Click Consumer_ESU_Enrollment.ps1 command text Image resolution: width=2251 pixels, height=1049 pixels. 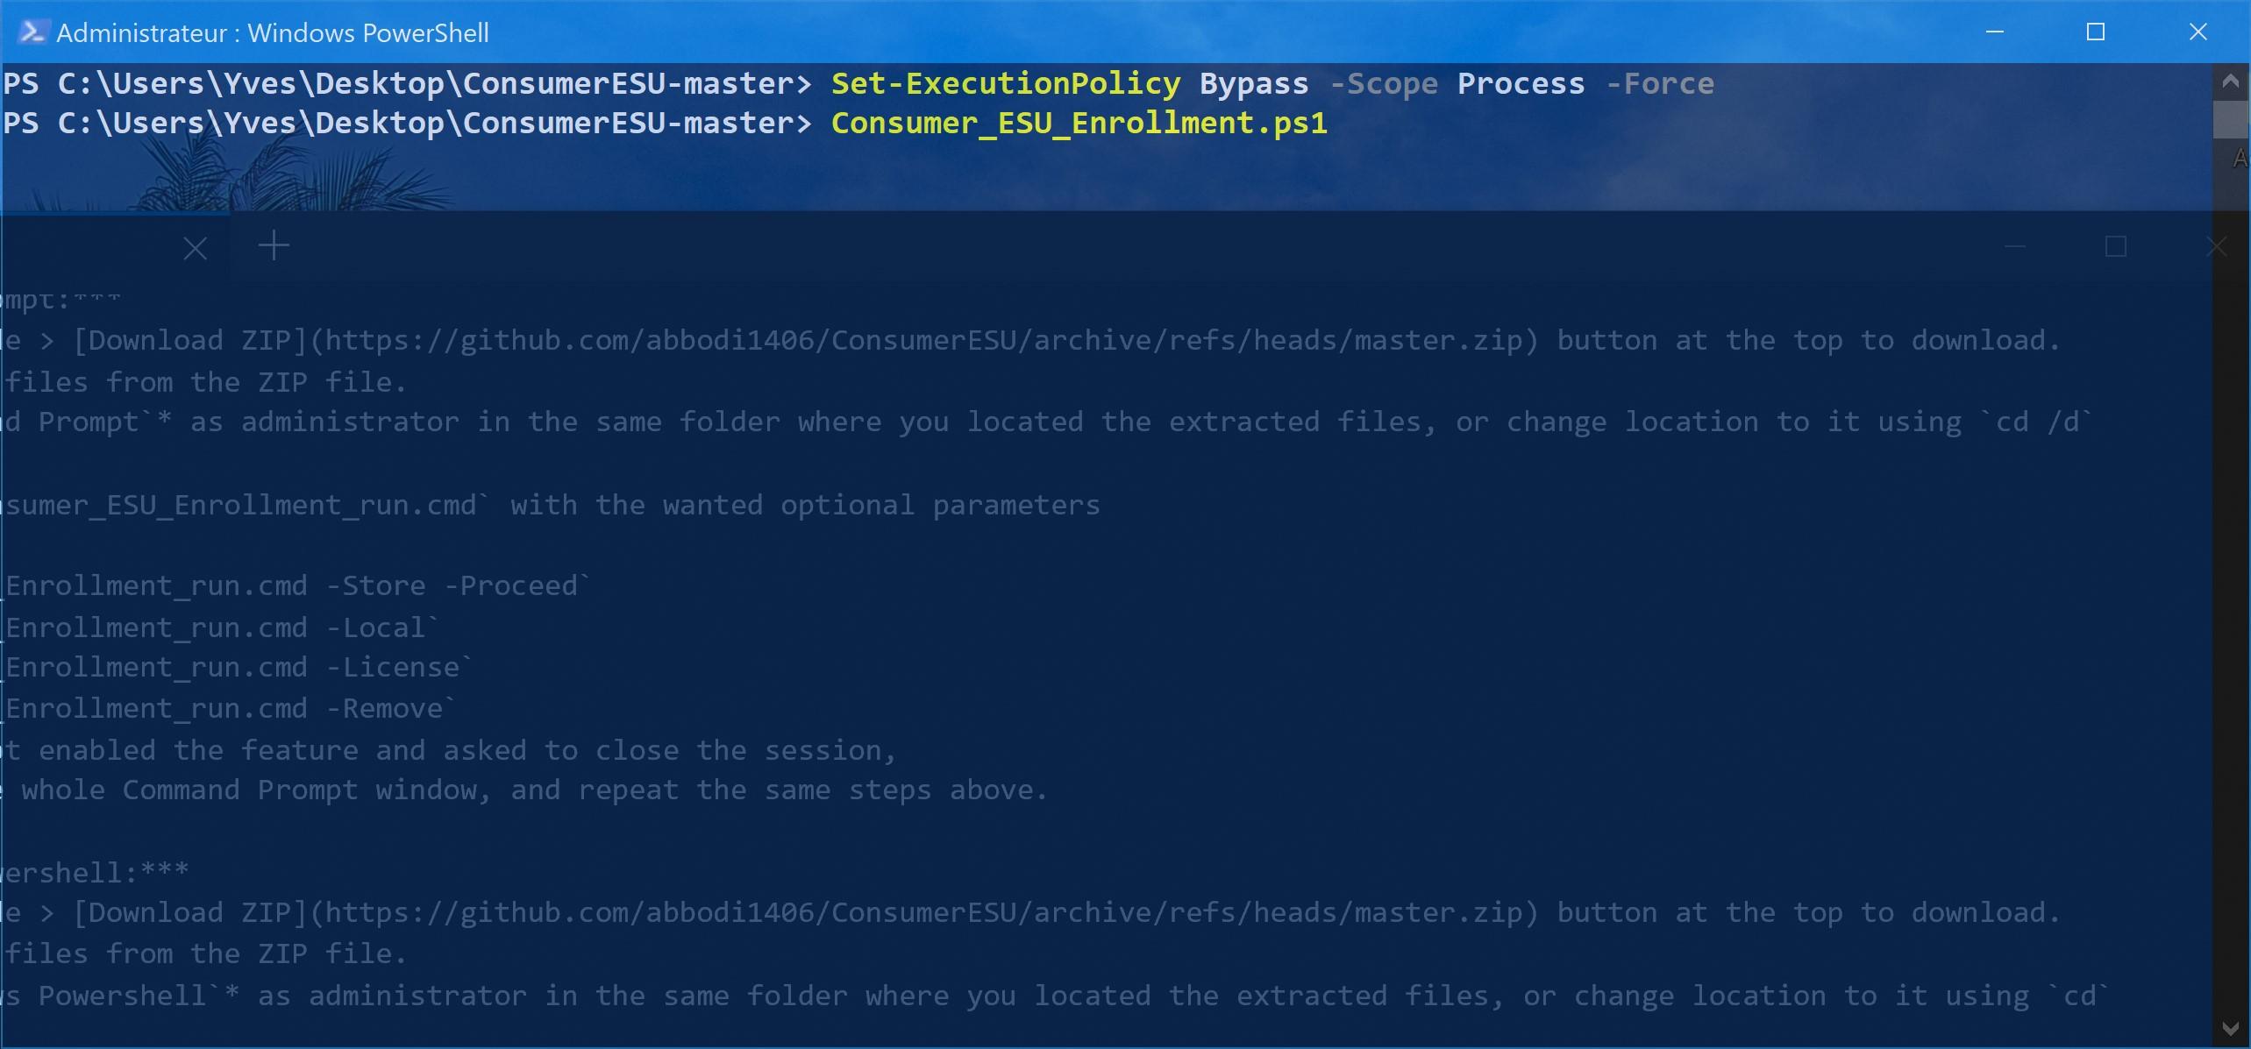(x=1079, y=124)
